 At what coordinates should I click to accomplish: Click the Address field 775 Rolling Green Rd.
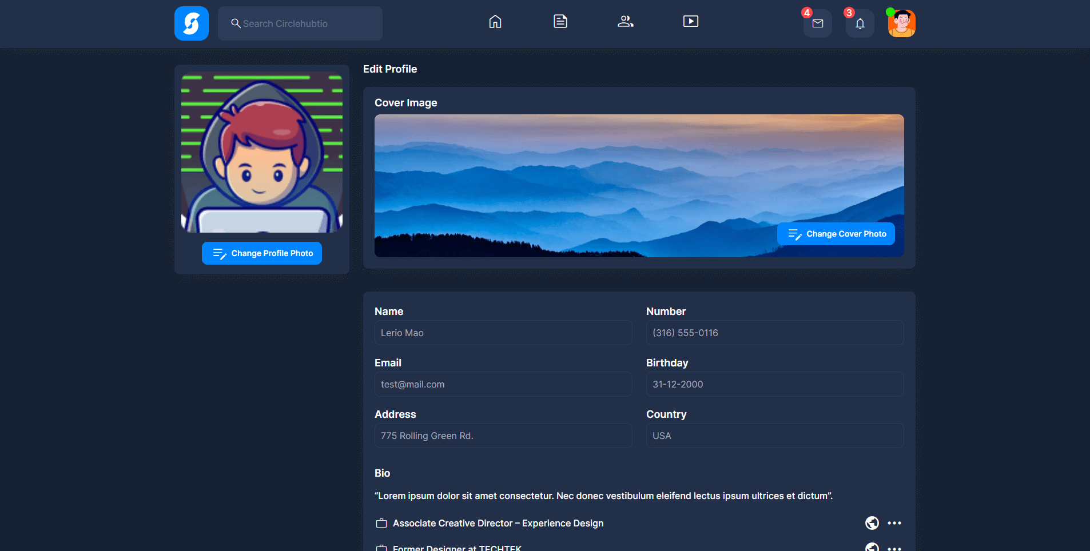click(x=503, y=436)
